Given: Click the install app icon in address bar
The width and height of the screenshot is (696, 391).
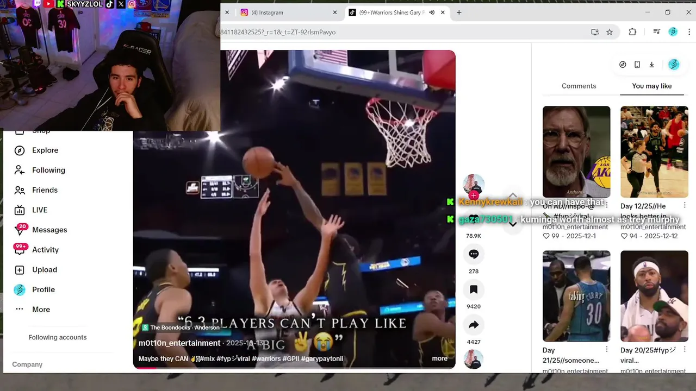Looking at the screenshot, I should tap(595, 32).
